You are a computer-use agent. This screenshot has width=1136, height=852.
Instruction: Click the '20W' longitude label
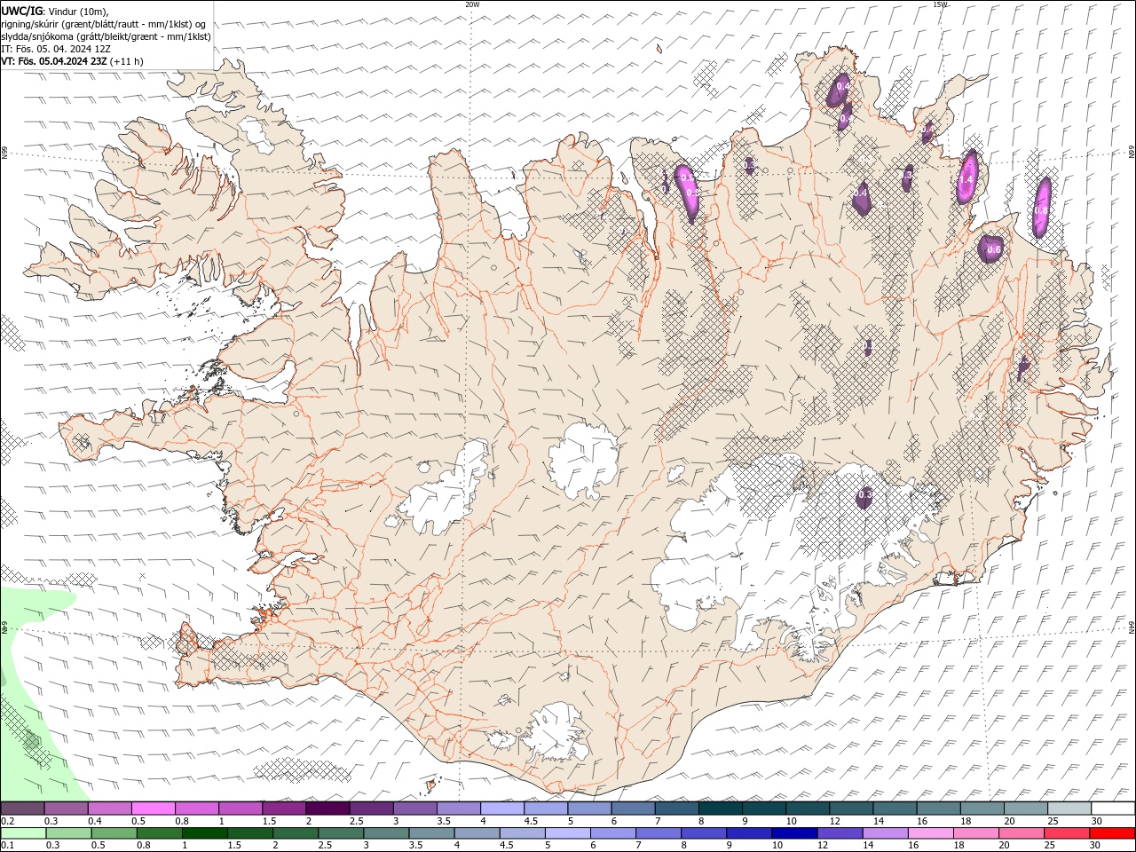pos(472,4)
